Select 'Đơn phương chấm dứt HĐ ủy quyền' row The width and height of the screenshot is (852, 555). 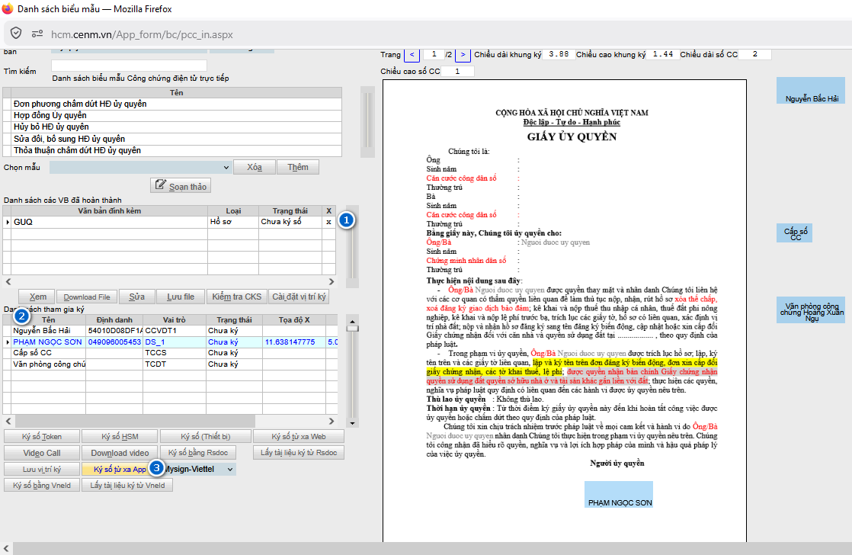(172, 104)
